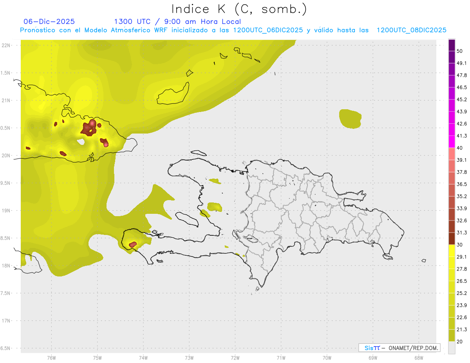The image size is (470, 363).
Task: Select the date text "06-Dic-2025"
Action: (x=49, y=22)
